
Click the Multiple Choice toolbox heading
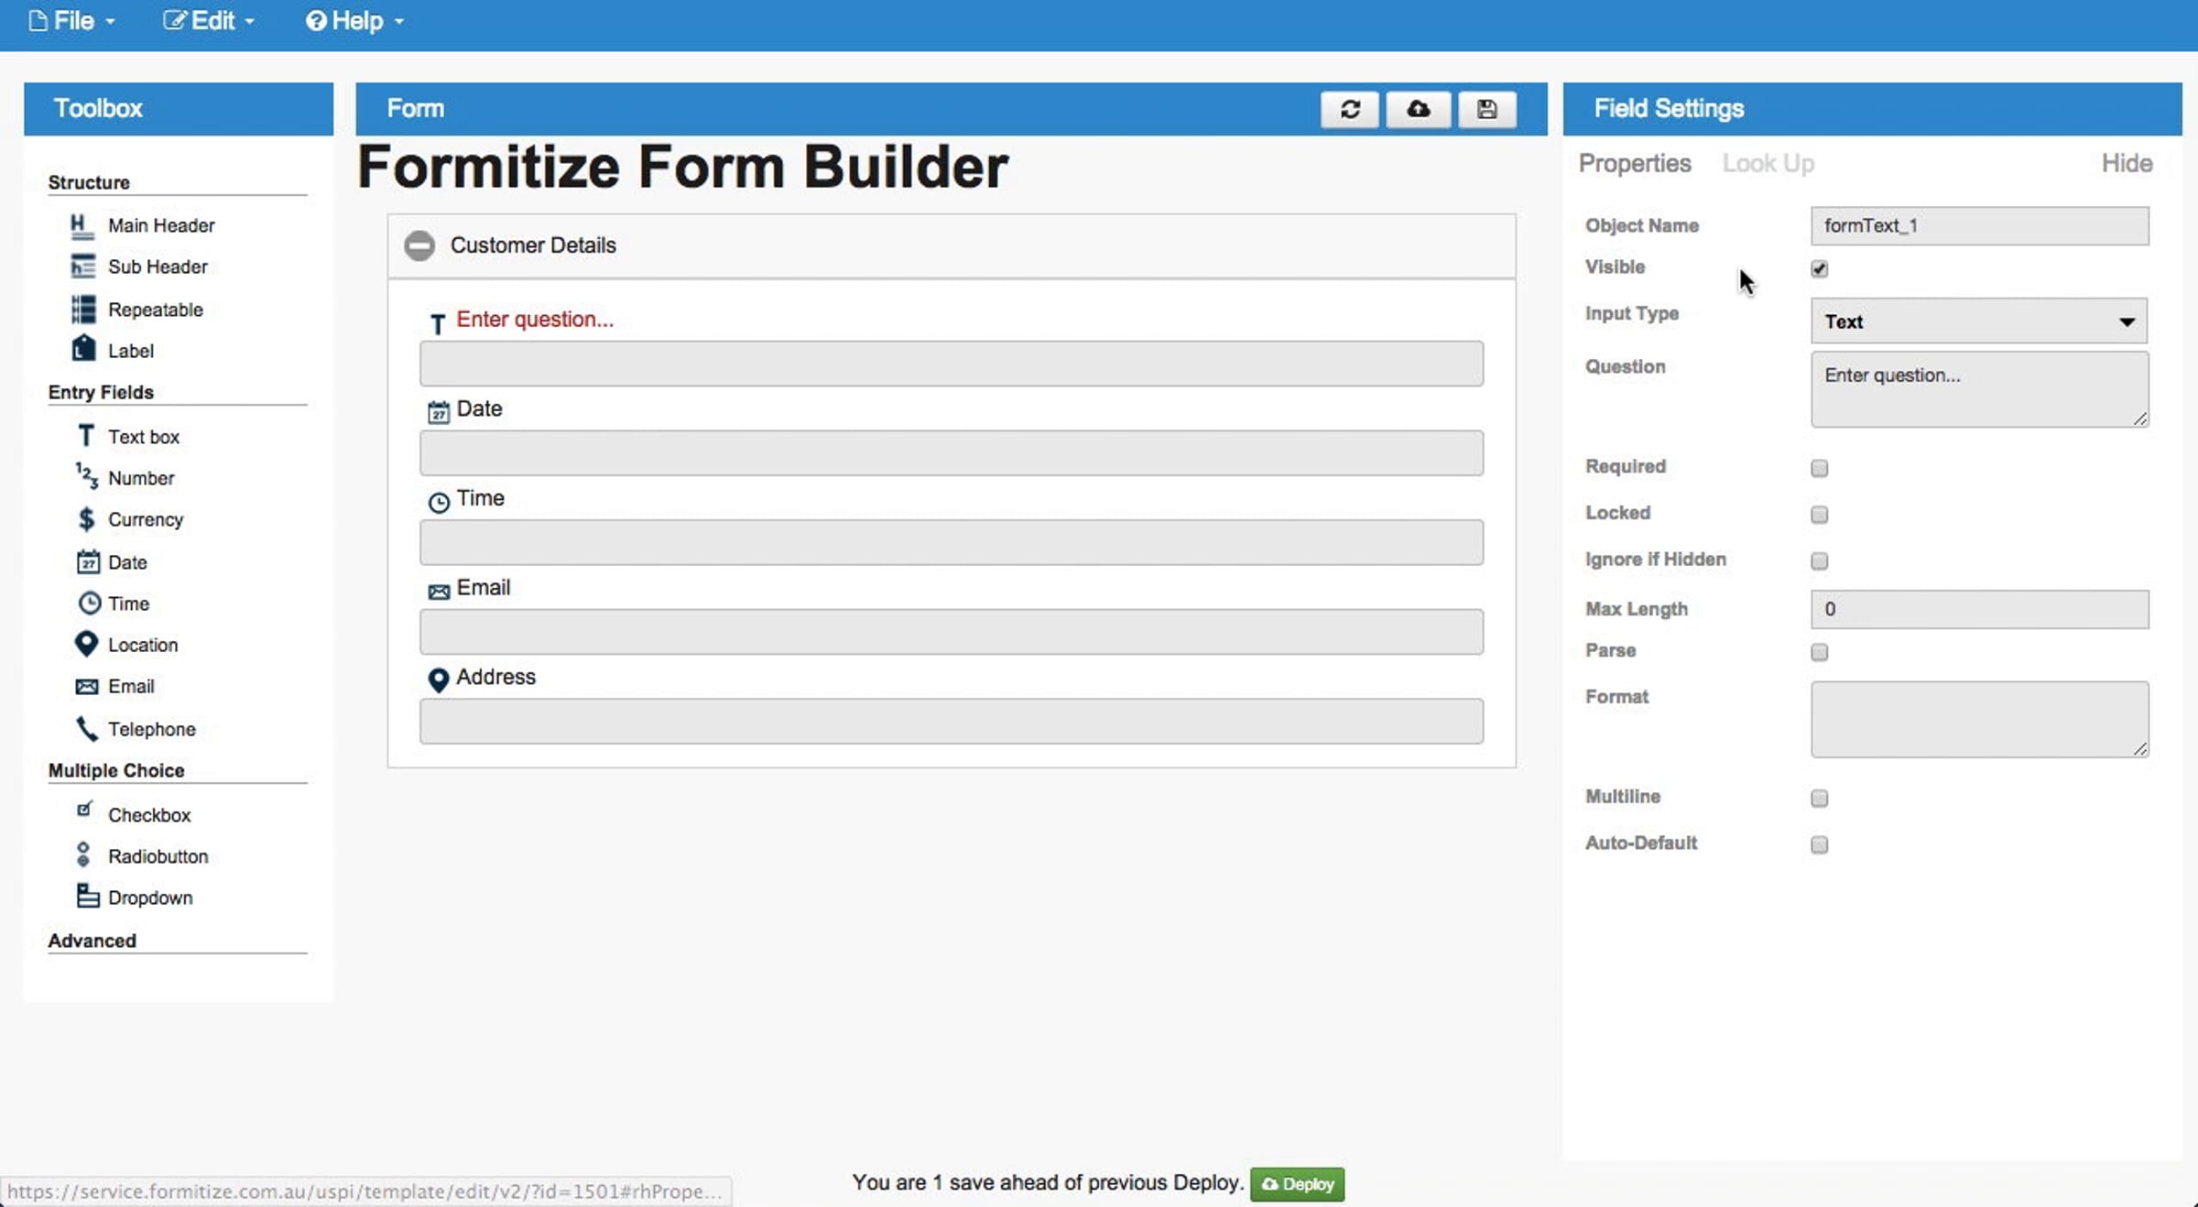(x=116, y=770)
